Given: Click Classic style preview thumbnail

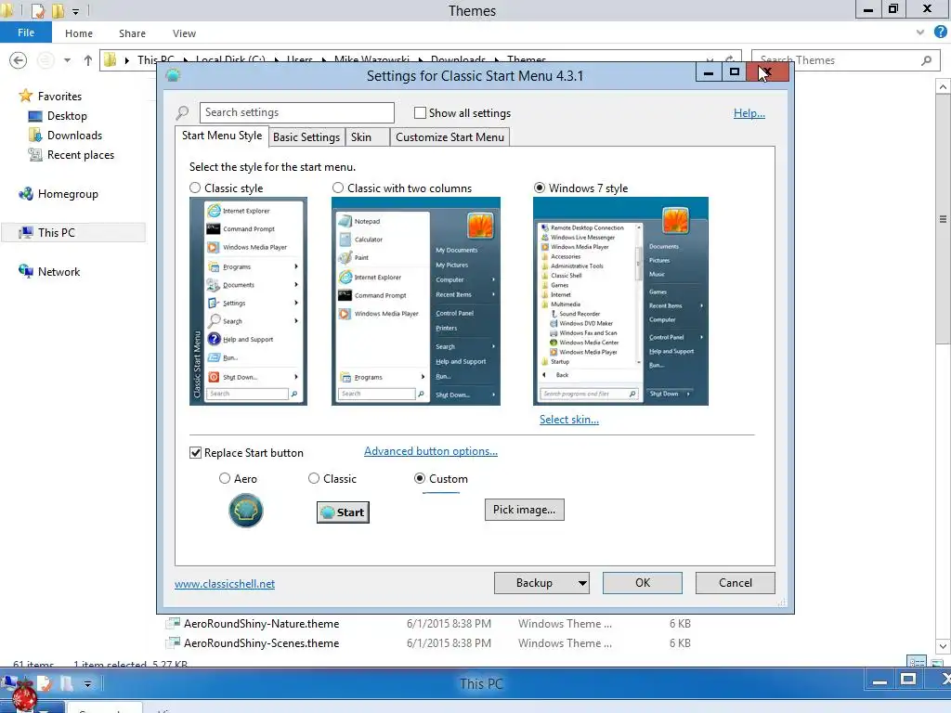Looking at the screenshot, I should pos(248,302).
